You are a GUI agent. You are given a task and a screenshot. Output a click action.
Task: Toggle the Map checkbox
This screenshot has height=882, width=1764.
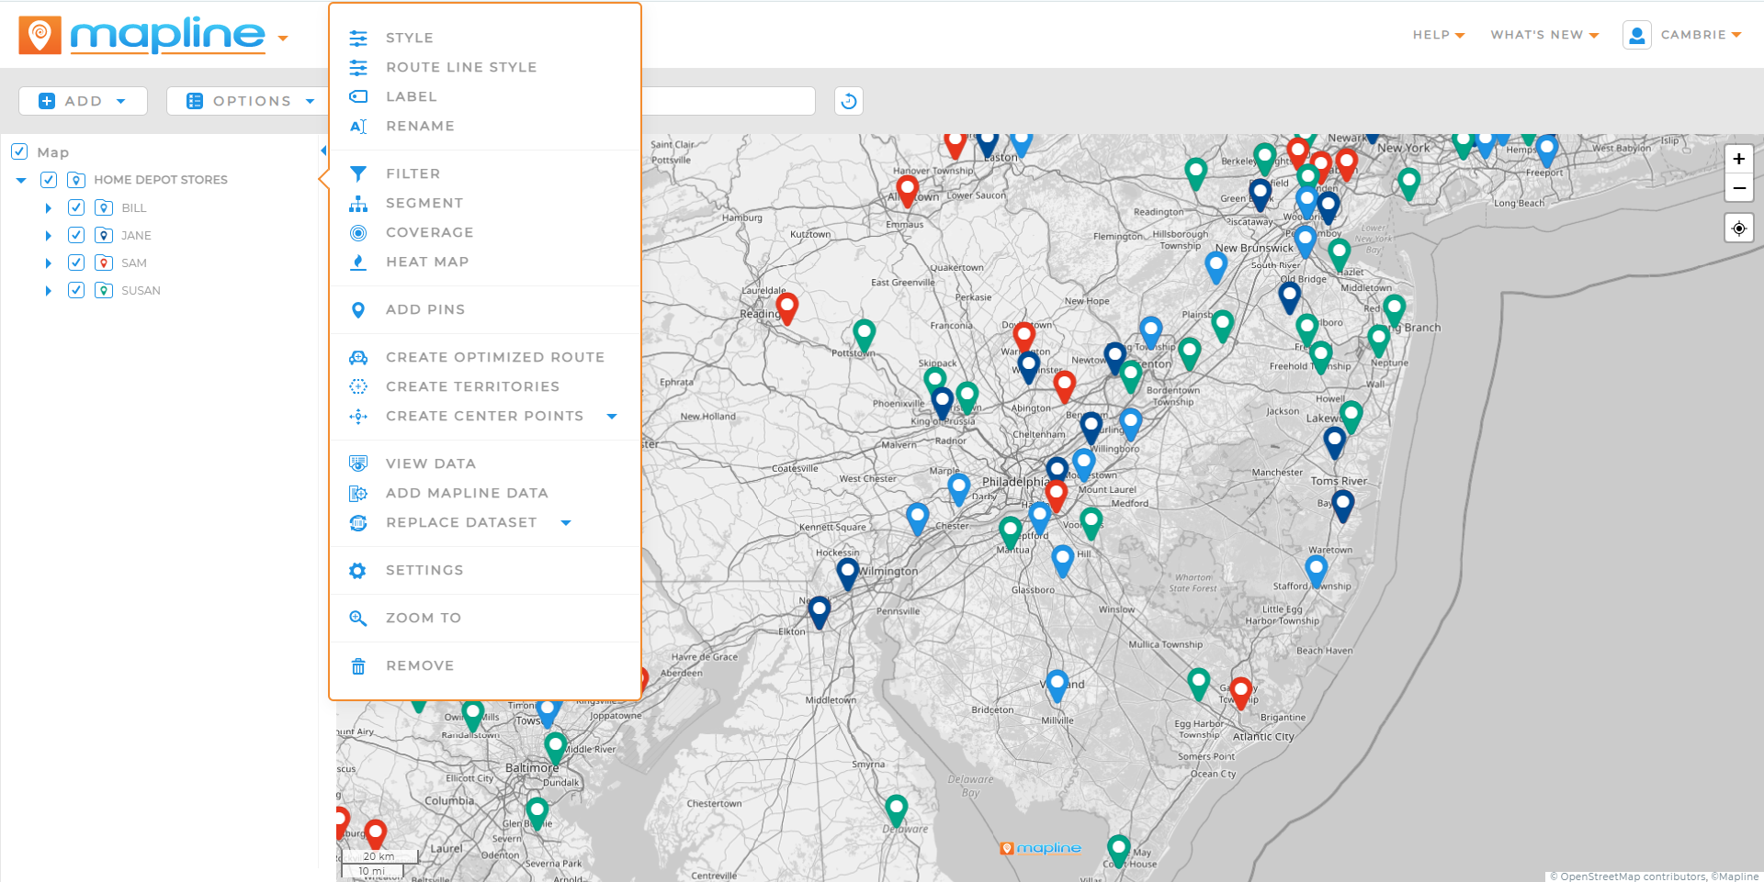click(19, 151)
